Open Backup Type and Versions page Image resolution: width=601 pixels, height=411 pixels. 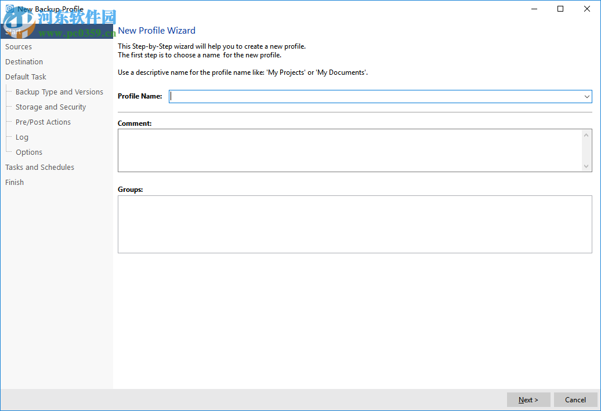coord(59,92)
